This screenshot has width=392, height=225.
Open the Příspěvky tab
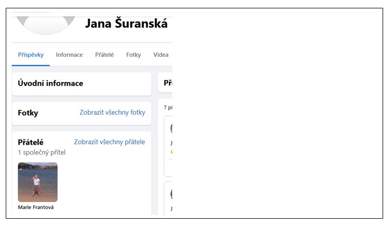point(31,55)
